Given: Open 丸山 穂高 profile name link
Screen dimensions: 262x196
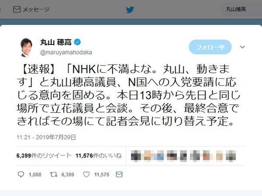Looking at the screenshot, I should tap(56, 42).
